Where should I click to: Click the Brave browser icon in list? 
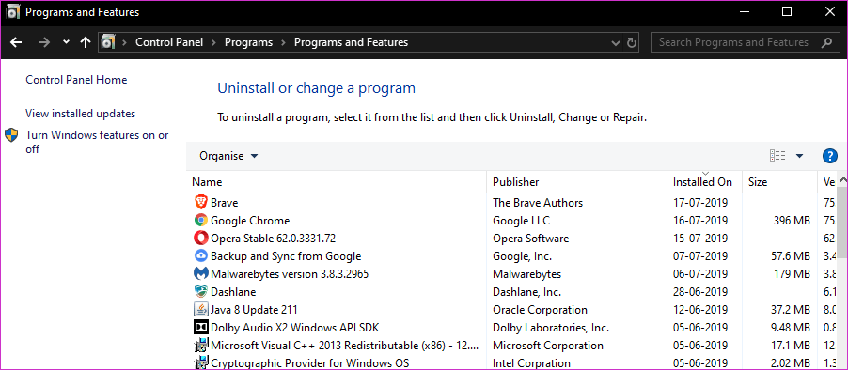[200, 203]
